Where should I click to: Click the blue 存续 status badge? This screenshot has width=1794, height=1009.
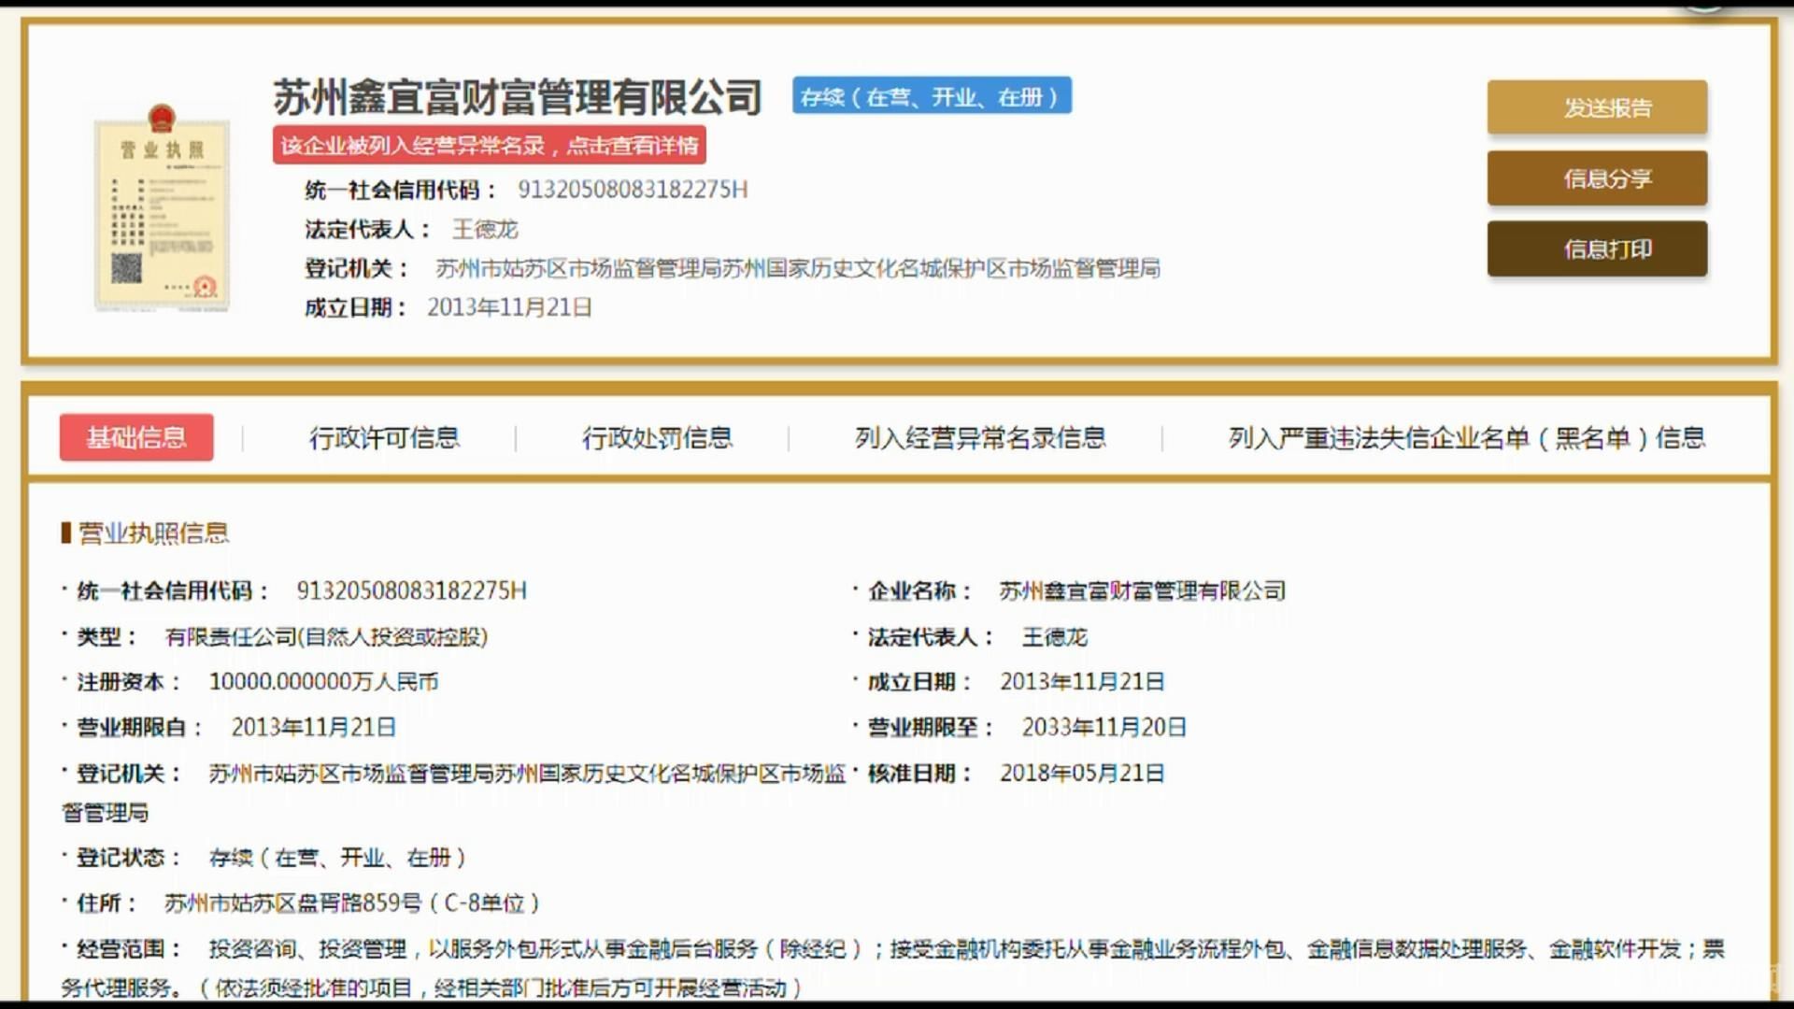pos(932,96)
